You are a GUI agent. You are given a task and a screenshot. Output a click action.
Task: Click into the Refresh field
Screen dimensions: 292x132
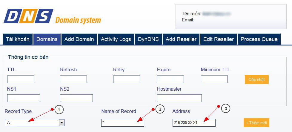pos(73,79)
